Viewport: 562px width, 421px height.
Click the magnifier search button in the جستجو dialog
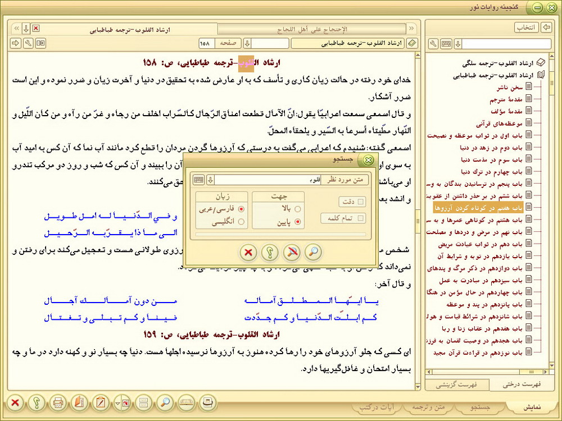[313, 252]
